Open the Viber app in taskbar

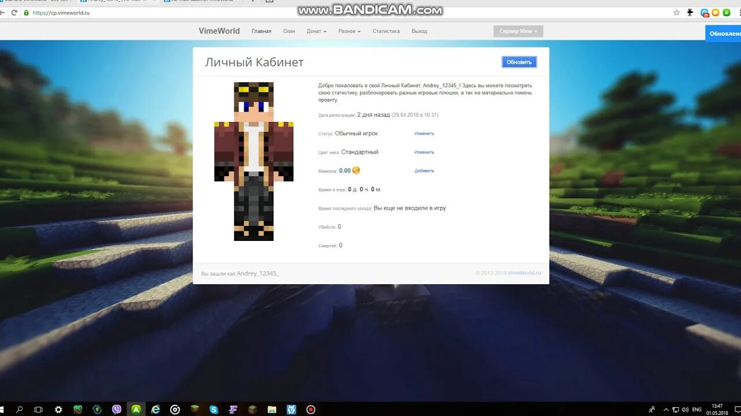(117, 410)
